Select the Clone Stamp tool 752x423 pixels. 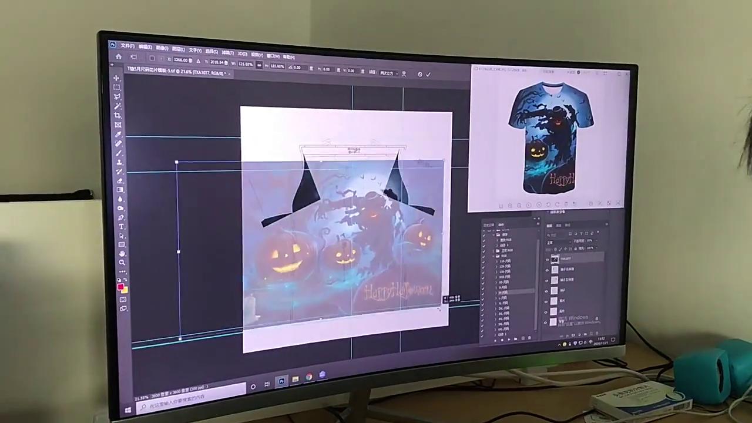(x=119, y=162)
